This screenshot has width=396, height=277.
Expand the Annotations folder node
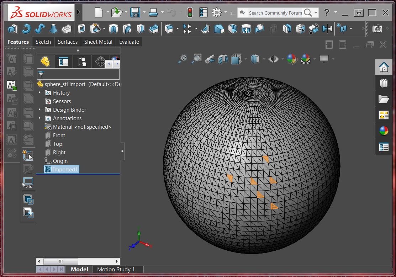coord(39,118)
